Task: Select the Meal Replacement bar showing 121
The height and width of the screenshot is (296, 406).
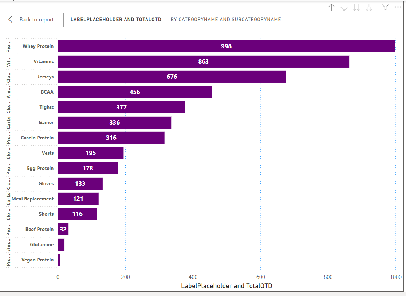Action: (x=78, y=199)
